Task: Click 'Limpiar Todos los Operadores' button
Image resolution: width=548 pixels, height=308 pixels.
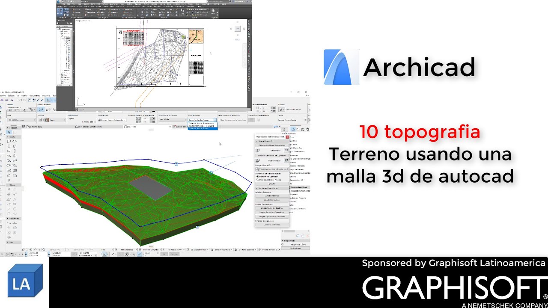Action: tap(272, 212)
